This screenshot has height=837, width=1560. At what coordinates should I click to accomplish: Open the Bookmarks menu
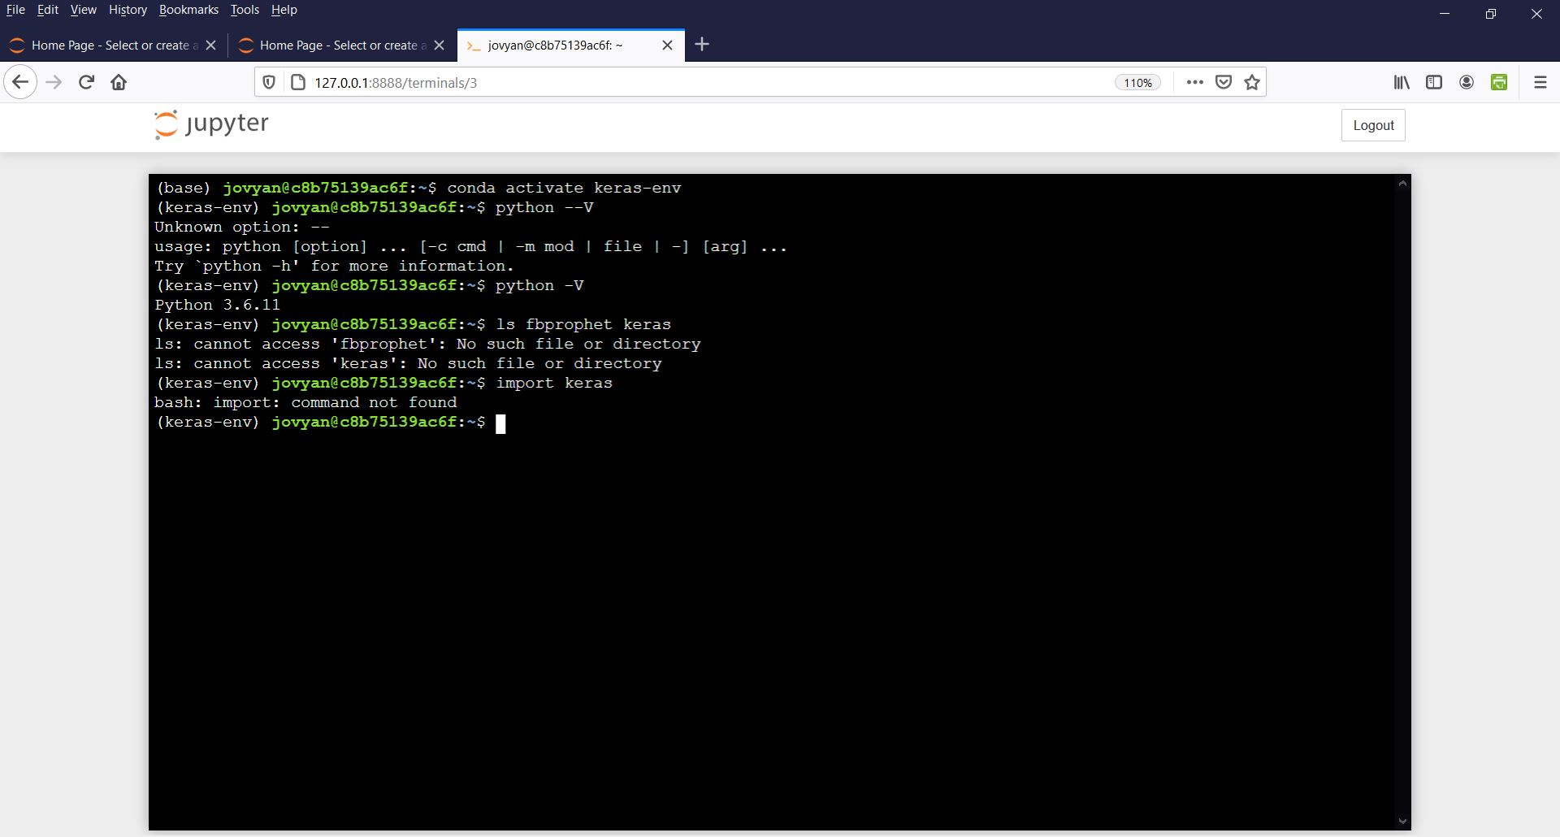pos(188,10)
